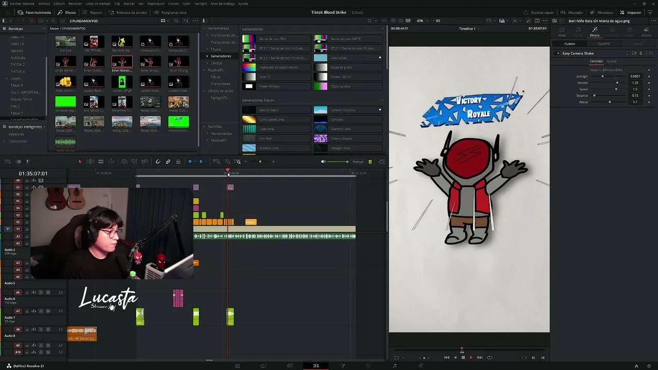Open the Fusion menu
Image resolution: width=658 pixels, height=370 pixels.
[173, 4]
